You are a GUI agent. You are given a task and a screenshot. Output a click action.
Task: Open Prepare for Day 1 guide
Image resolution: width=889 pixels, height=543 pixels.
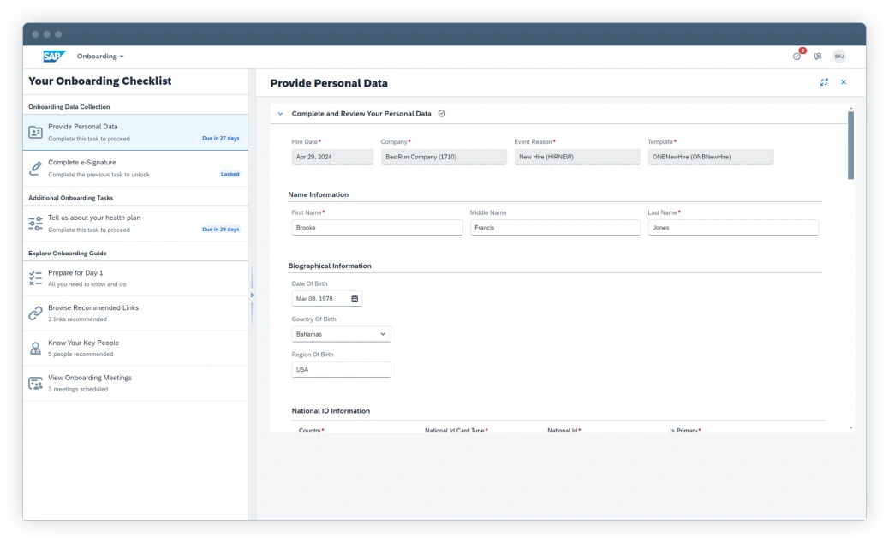point(135,278)
